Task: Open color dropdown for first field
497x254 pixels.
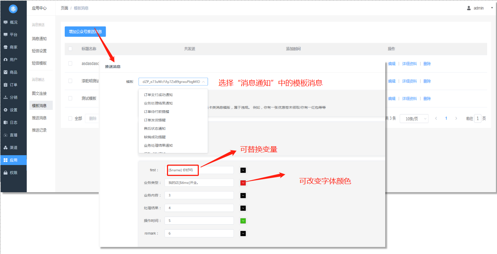Action: click(243, 170)
